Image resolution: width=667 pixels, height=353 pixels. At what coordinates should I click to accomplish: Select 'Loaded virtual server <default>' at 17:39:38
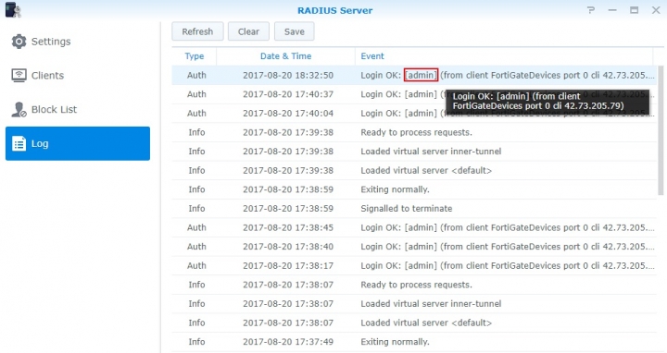point(426,171)
